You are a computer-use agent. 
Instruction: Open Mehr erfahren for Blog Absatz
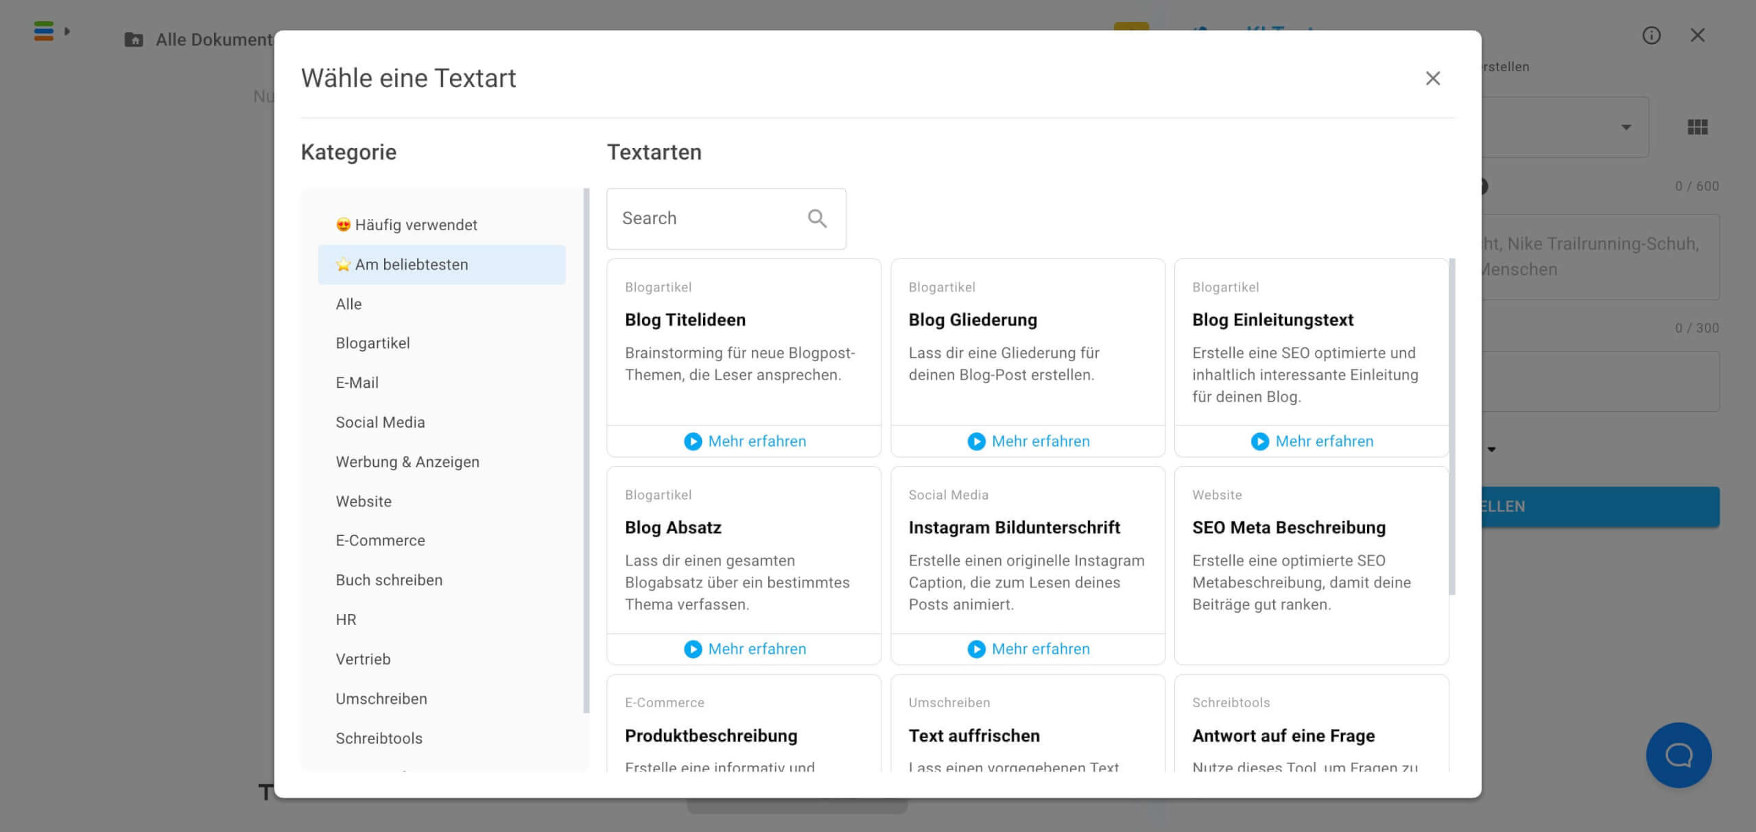coord(744,649)
